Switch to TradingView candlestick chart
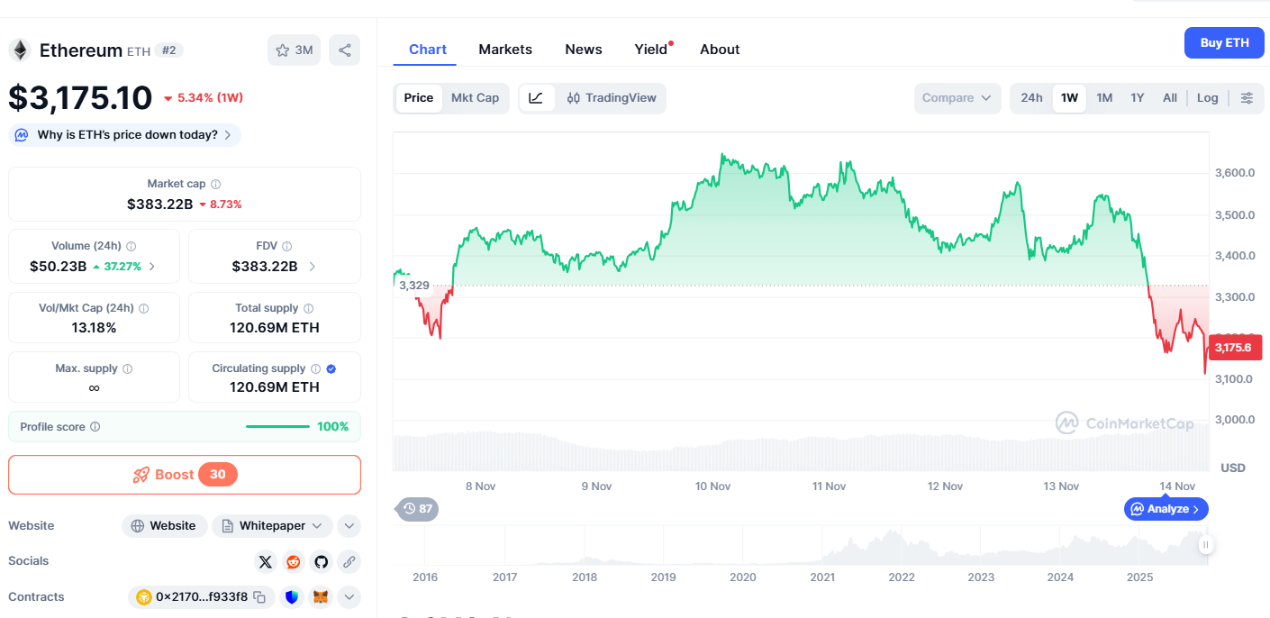This screenshot has height=618, width=1270. 611,98
